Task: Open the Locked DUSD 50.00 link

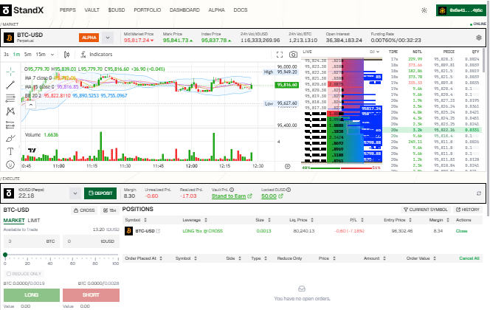Action: point(272,196)
